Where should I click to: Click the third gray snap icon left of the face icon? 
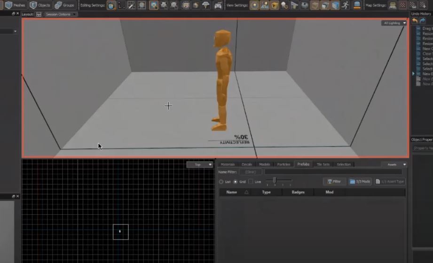(174, 5)
